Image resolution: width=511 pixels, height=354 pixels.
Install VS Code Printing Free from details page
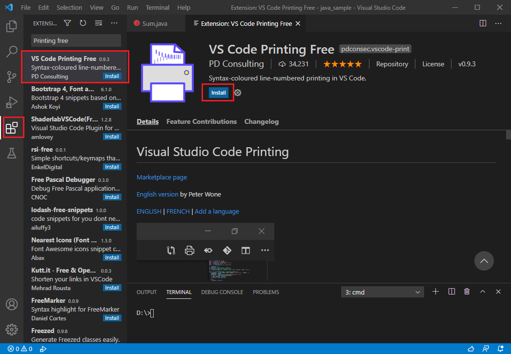click(x=218, y=93)
